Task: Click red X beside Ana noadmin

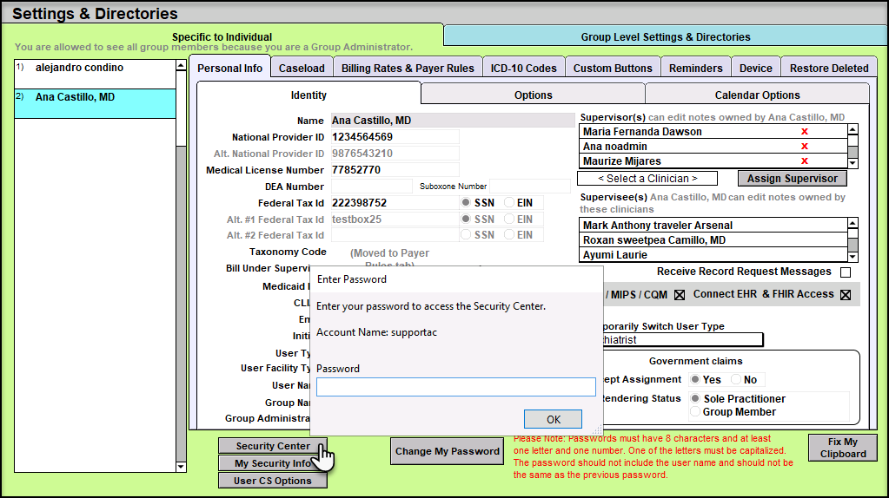Action: 805,147
